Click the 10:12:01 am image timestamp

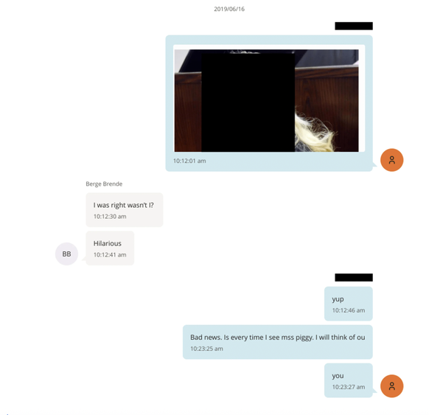pos(189,161)
